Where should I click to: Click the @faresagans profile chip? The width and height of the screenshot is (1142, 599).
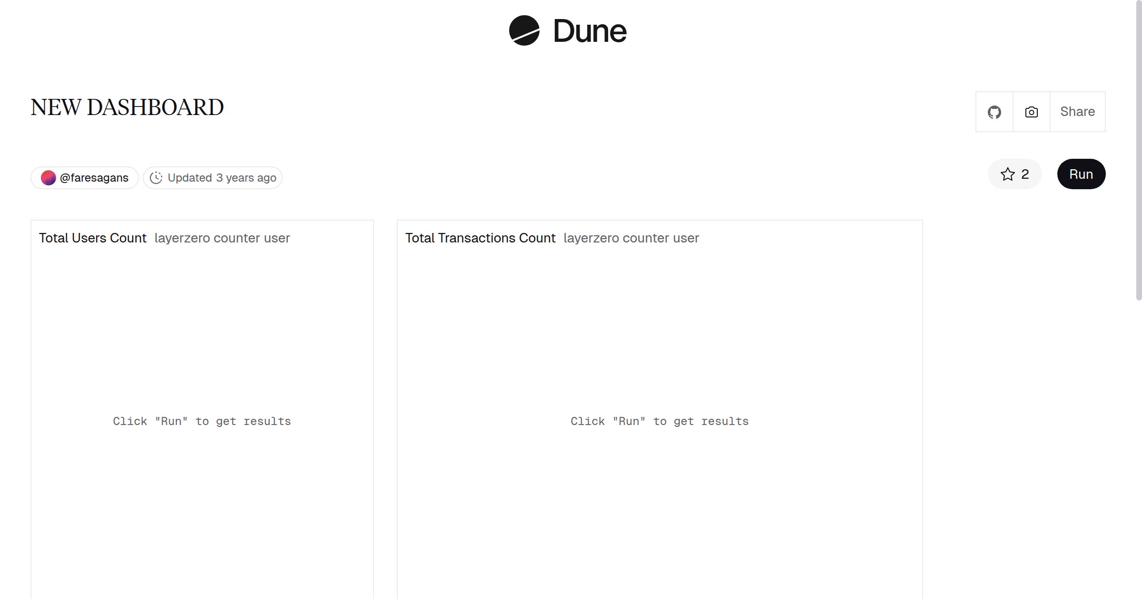pos(84,177)
